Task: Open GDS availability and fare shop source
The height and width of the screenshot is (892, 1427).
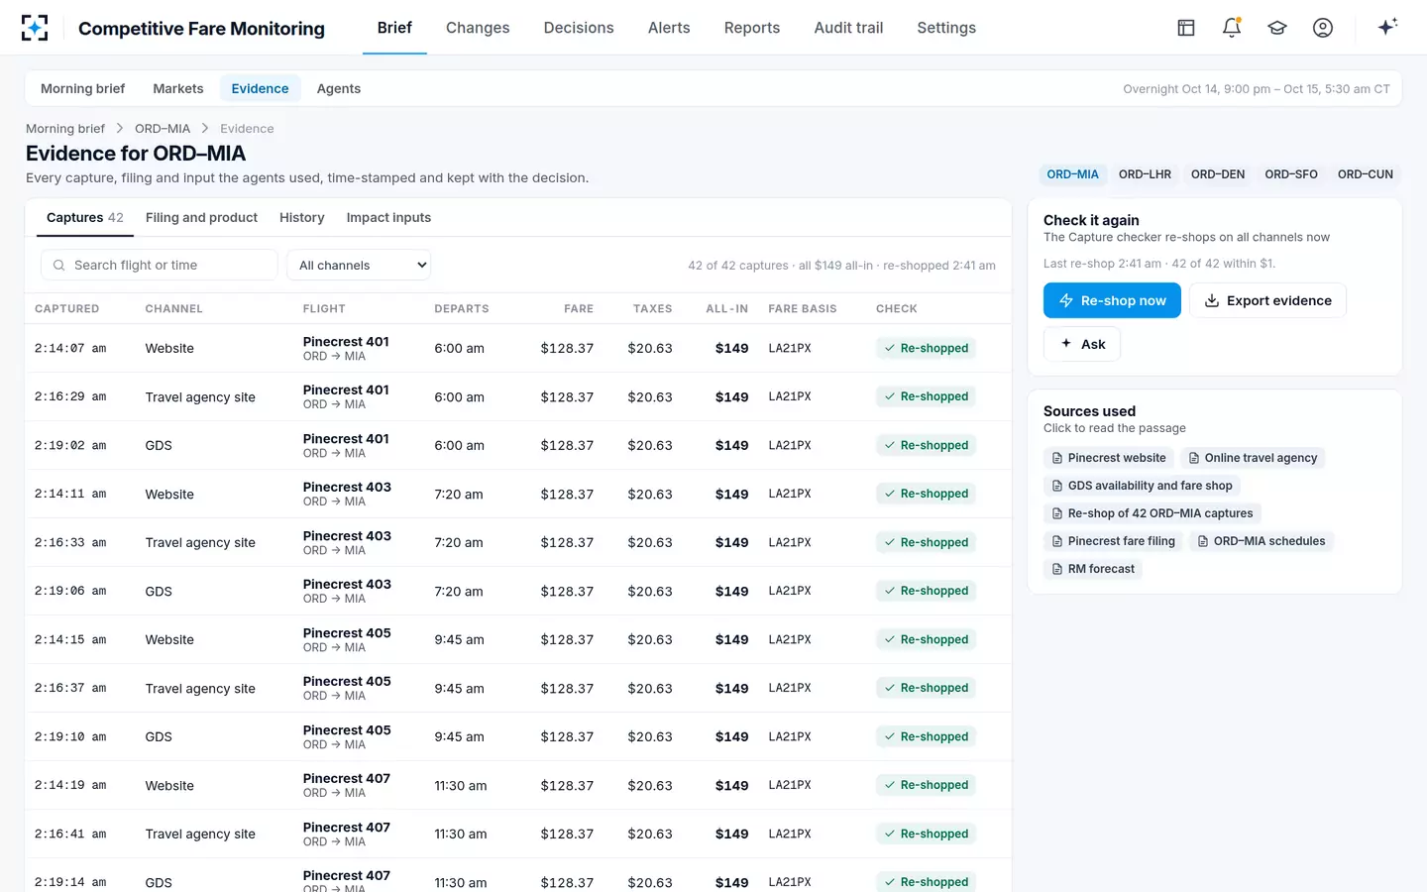Action: pyautogui.click(x=1142, y=486)
